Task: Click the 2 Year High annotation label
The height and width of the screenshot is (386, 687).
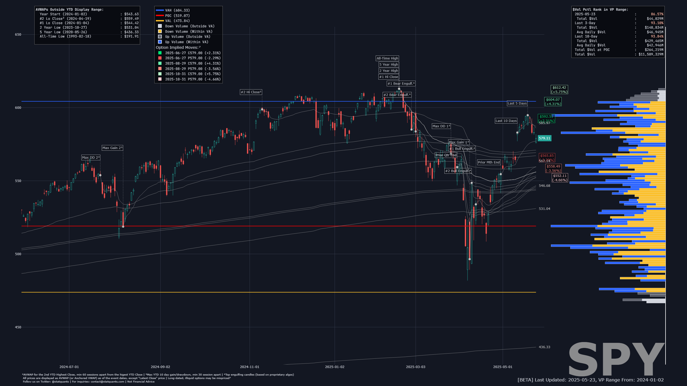Action: (389, 71)
